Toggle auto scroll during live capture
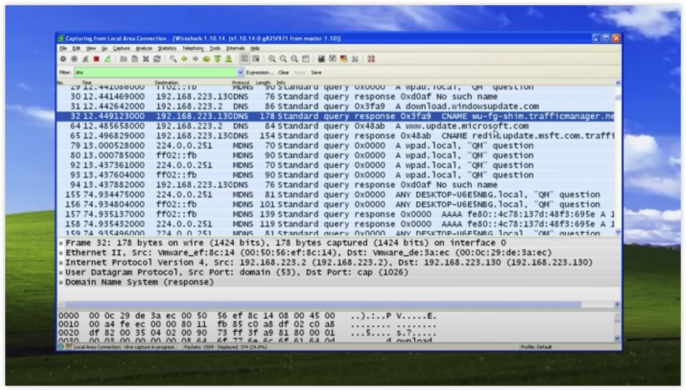 [256, 59]
